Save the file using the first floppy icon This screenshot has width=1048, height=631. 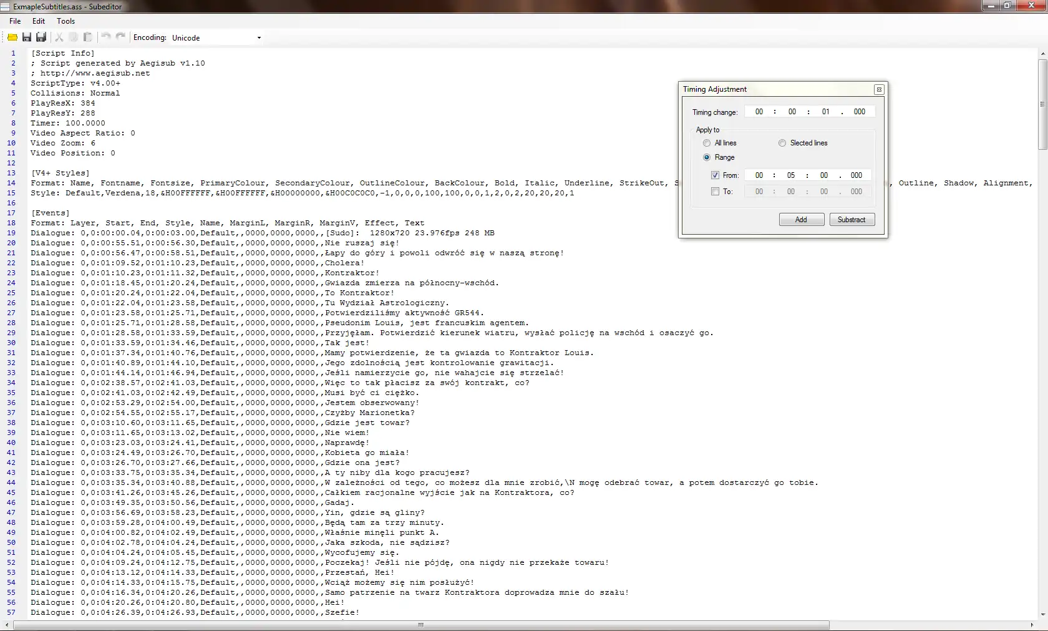(x=27, y=37)
